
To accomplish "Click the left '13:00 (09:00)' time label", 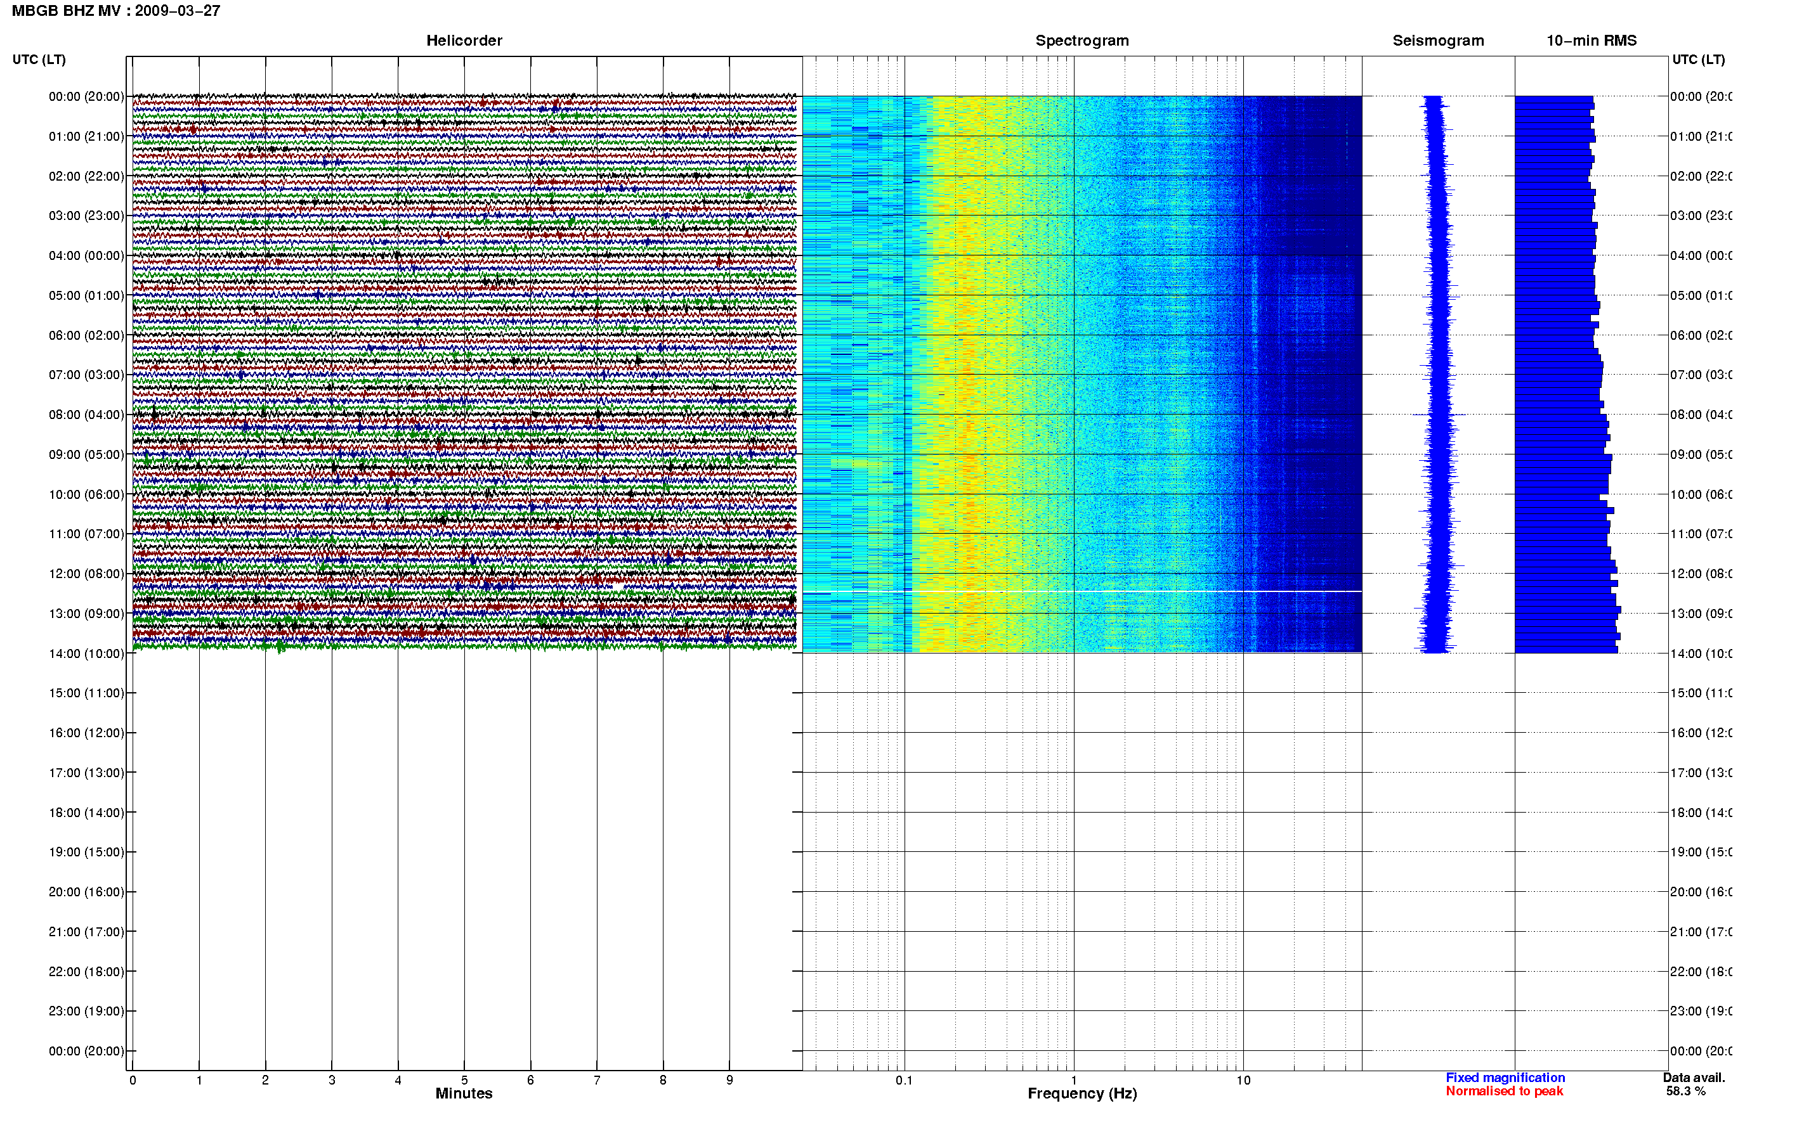I will click(86, 614).
